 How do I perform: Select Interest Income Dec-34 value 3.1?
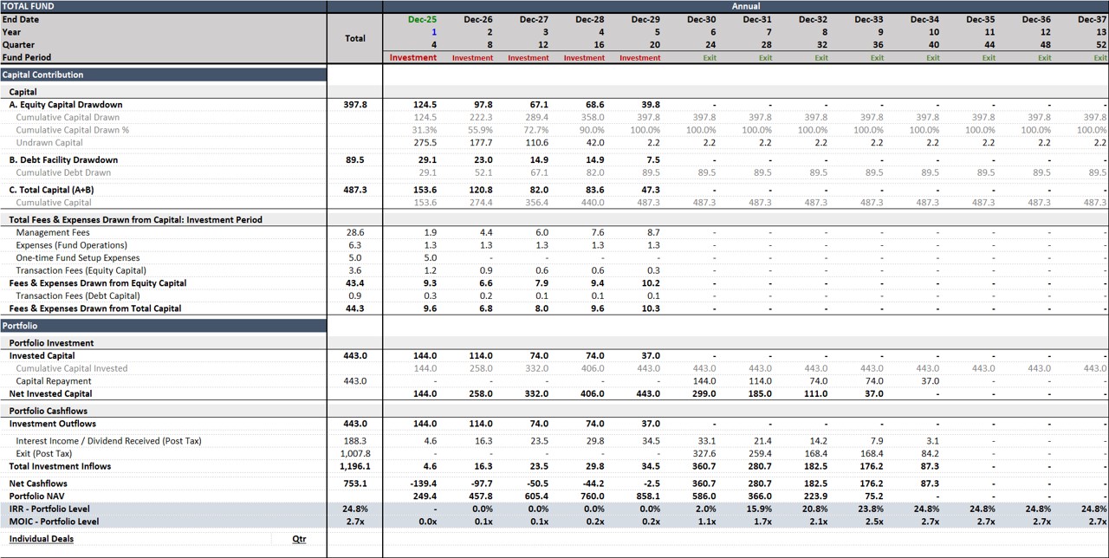click(x=932, y=441)
